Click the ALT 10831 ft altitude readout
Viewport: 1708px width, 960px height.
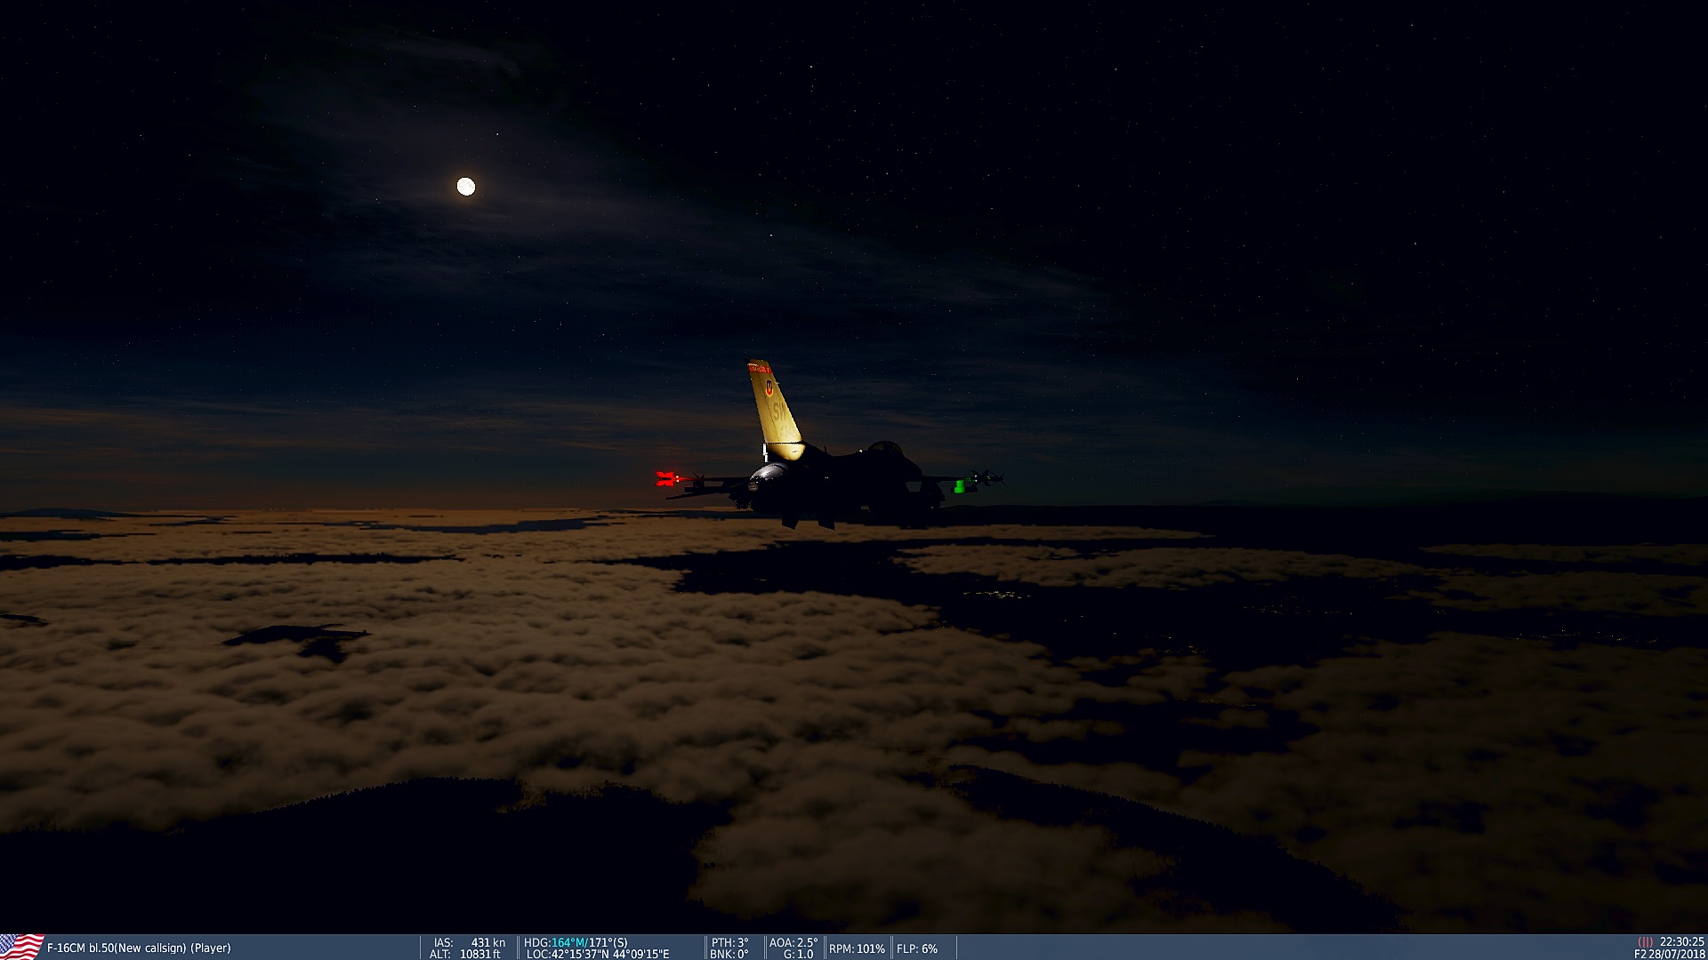click(465, 954)
